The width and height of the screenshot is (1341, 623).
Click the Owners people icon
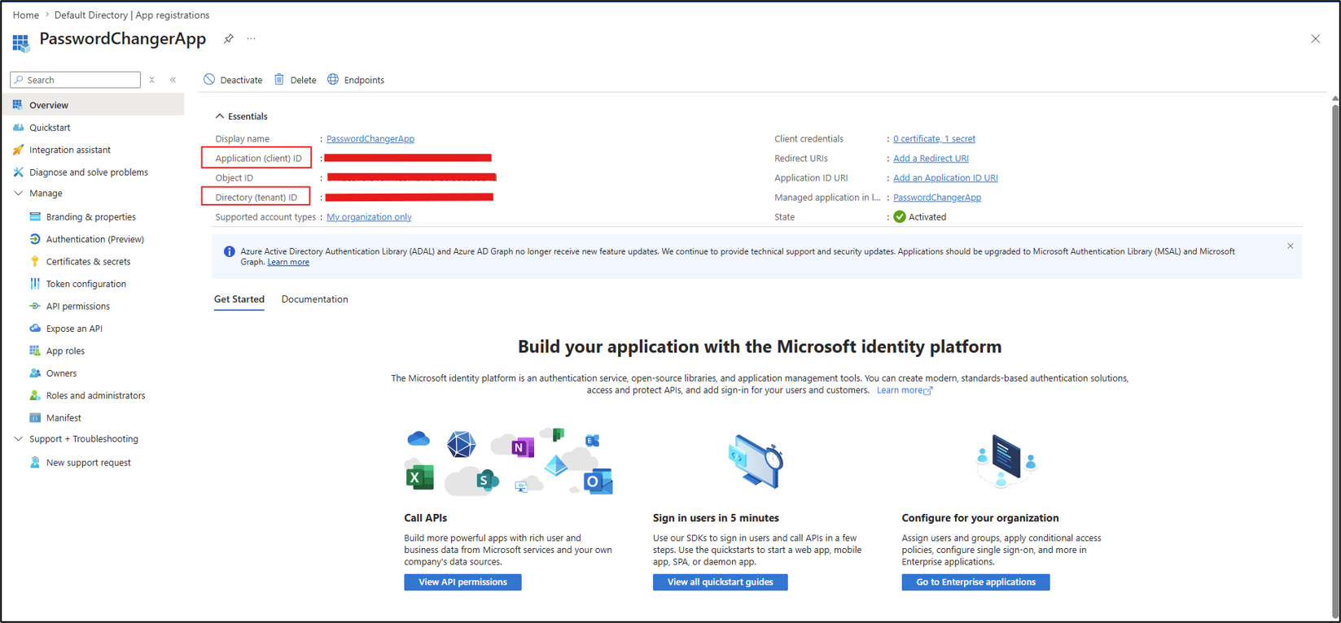coord(35,373)
